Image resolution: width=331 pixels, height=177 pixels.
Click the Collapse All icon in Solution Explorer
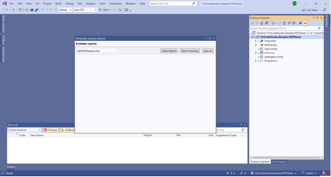coord(289,23)
